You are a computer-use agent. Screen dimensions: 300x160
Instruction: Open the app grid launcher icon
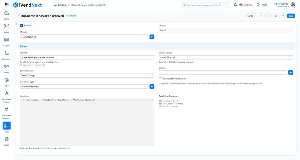[6, 5]
